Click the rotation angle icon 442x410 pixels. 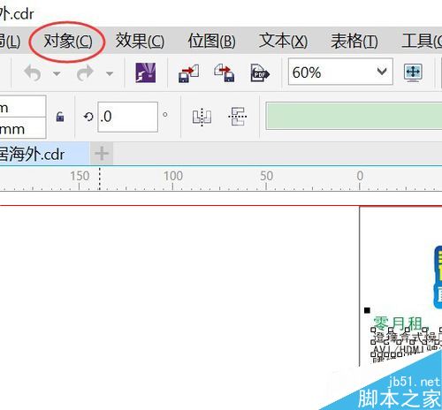coord(88,117)
